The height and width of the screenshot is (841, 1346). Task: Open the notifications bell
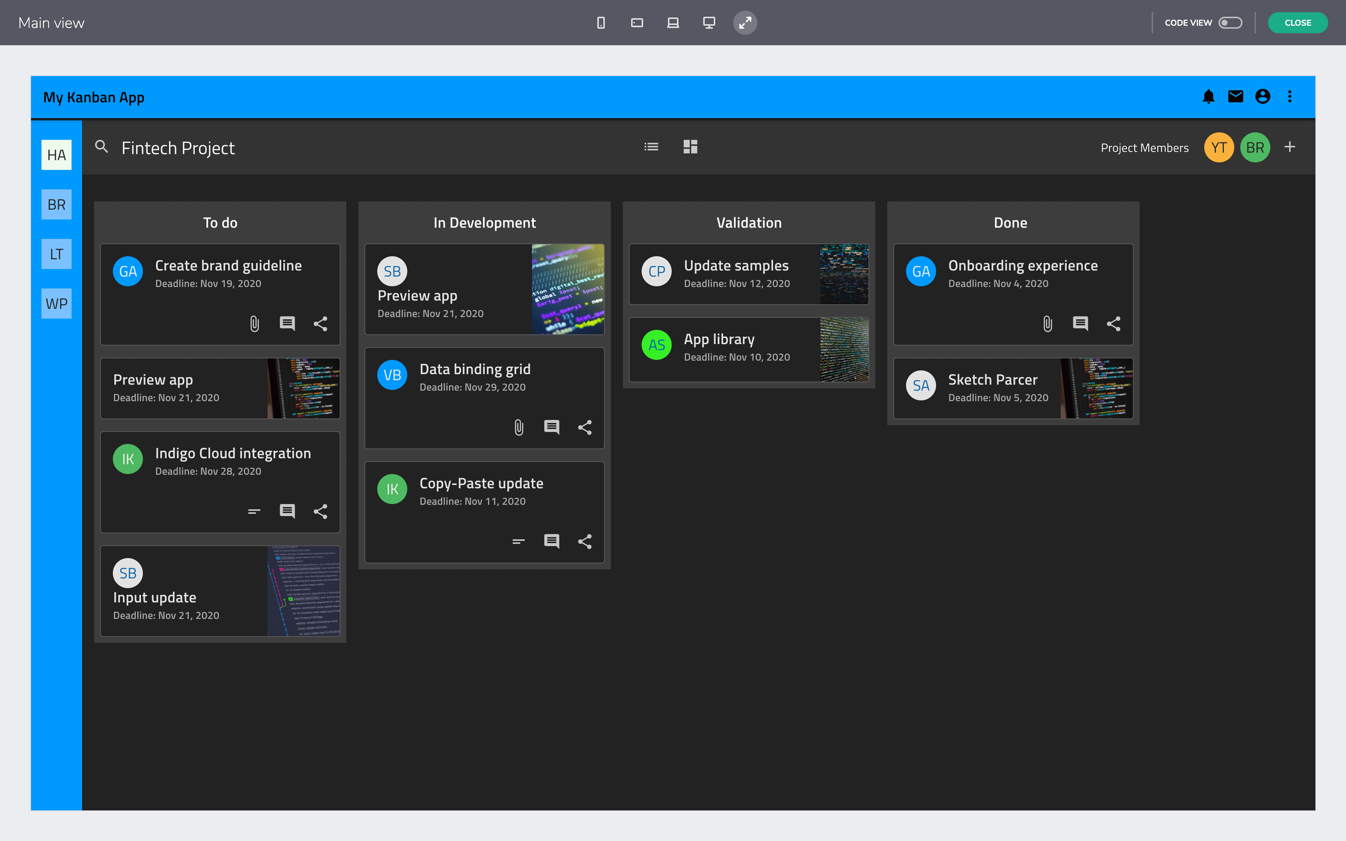tap(1208, 96)
